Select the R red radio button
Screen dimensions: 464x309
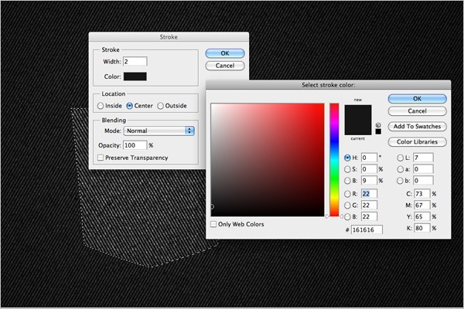point(347,194)
